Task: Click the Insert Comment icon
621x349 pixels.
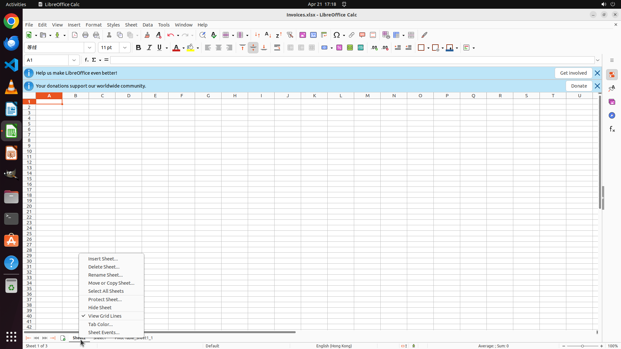Action: click(362, 35)
